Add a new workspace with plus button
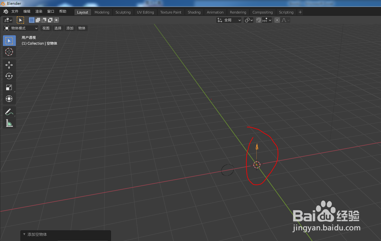This screenshot has height=241, width=381. click(x=300, y=12)
